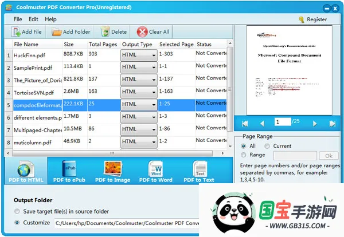The height and width of the screenshot is (237, 344).
Task: Open Output Type dropdown for HuckFinn.pdf
Action: [x=154, y=55]
